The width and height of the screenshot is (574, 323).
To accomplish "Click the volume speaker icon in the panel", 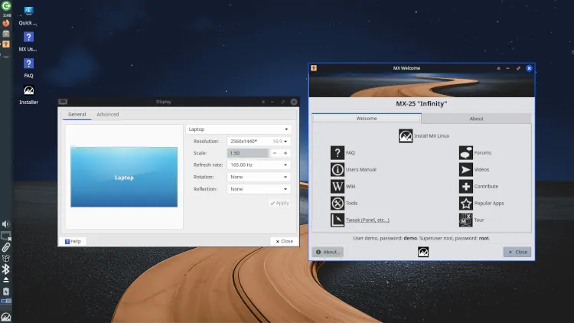I will 6,224.
